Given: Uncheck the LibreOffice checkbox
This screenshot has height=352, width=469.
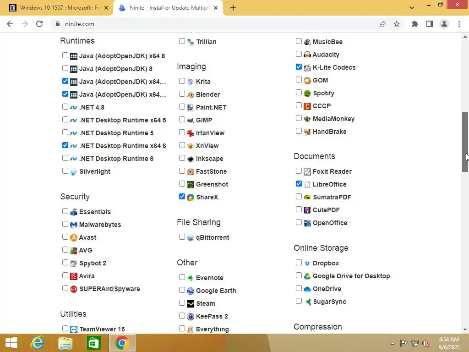Looking at the screenshot, I should pyautogui.click(x=299, y=183).
